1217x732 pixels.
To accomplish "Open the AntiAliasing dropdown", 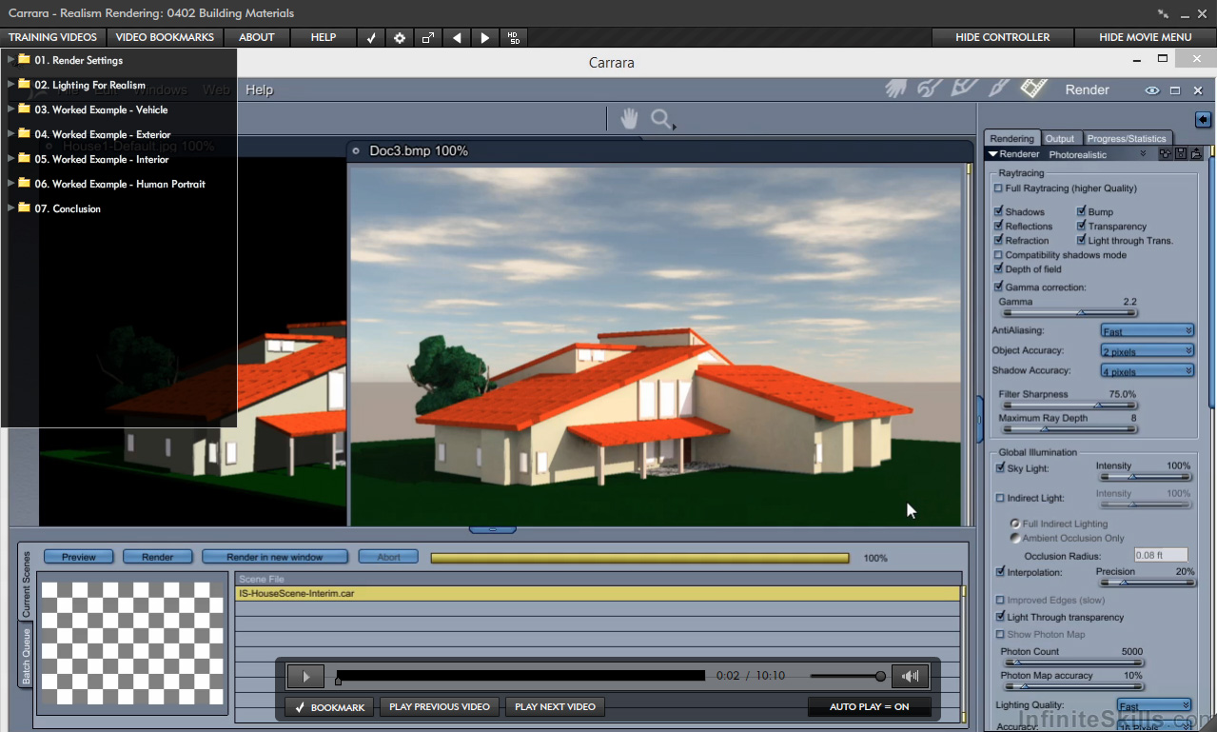I will 1147,330.
